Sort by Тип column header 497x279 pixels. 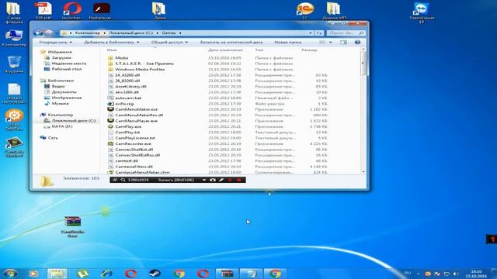259,50
